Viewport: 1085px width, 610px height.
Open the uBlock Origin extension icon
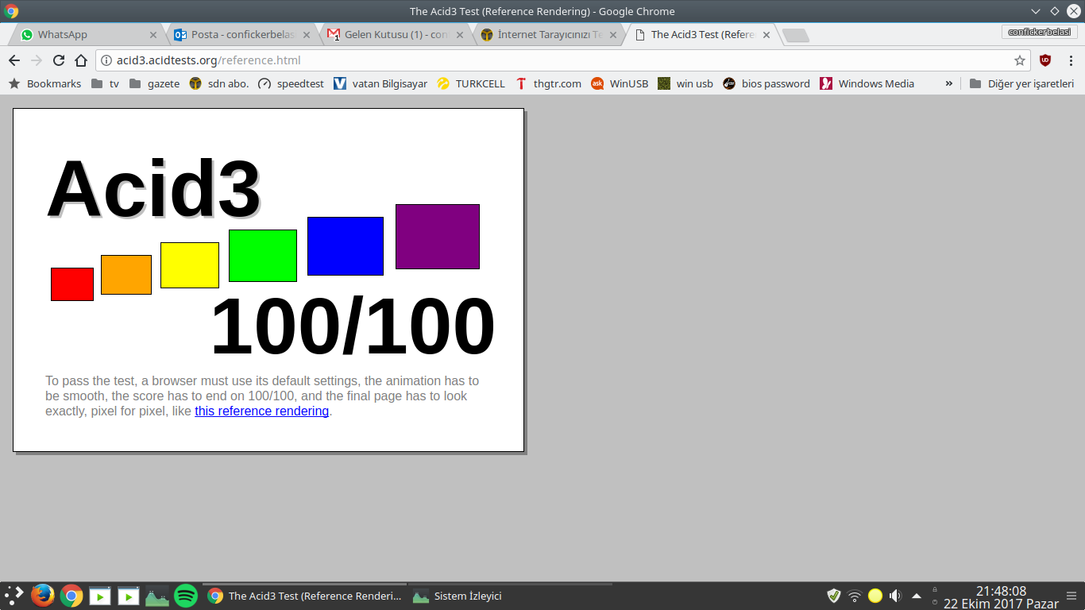(x=1045, y=60)
